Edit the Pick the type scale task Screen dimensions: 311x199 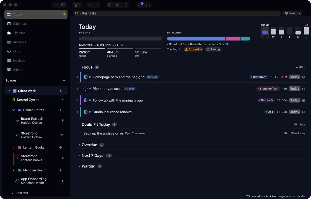(x=303, y=89)
